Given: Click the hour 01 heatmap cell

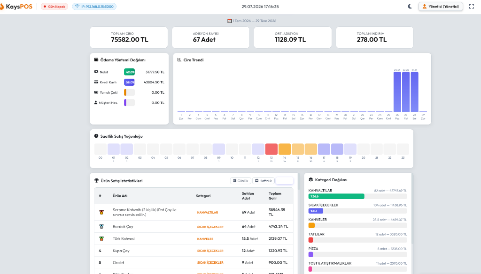Looking at the screenshot, I should pos(114,149).
